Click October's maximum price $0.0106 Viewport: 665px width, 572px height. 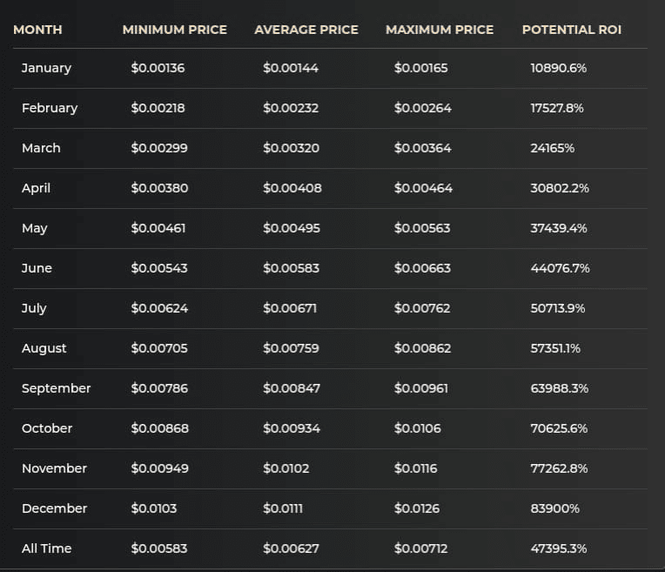(x=417, y=428)
